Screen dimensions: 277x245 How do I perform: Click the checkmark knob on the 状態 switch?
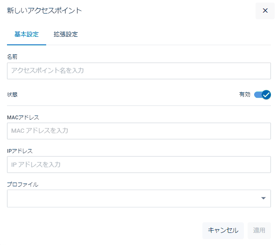click(266, 95)
